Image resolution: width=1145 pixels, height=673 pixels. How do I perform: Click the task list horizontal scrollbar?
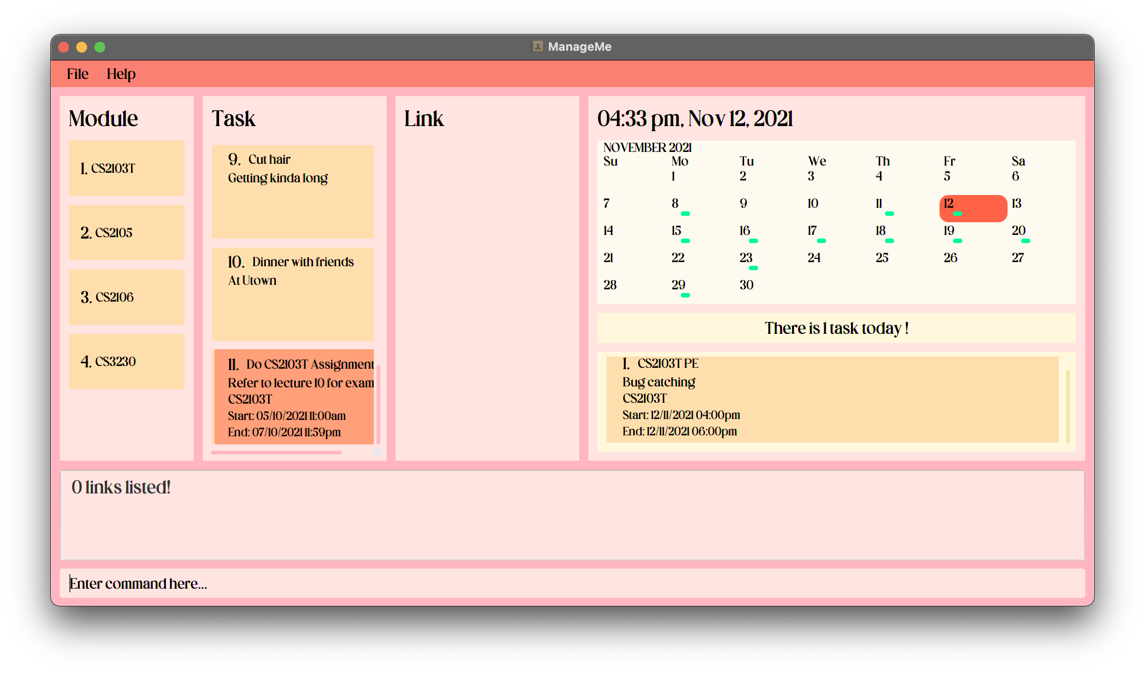[276, 452]
